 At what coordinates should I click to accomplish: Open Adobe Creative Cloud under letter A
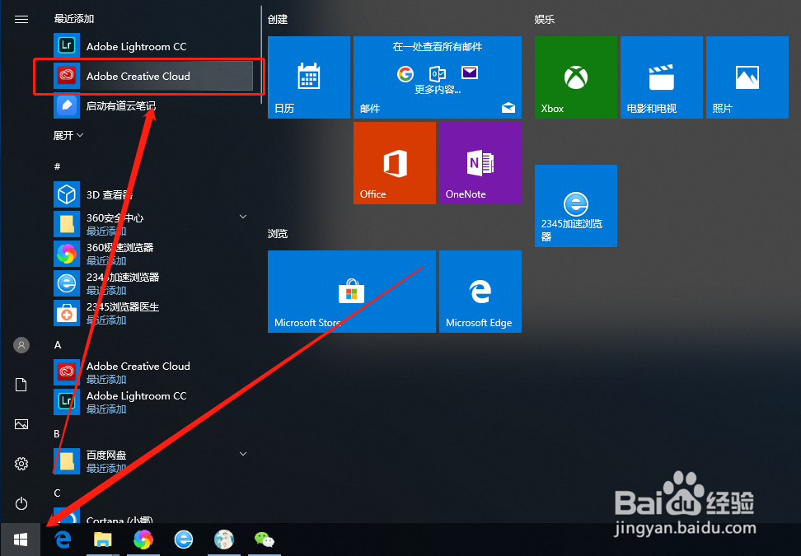(x=152, y=372)
